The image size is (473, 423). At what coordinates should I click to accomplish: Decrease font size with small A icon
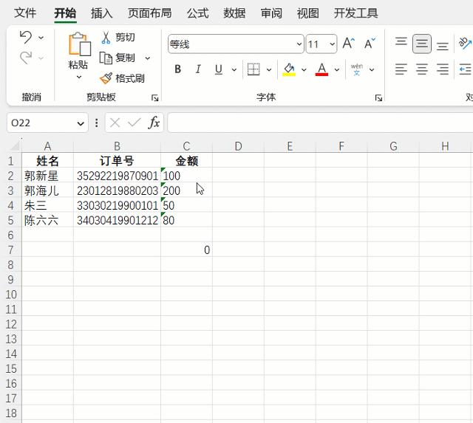coord(370,44)
